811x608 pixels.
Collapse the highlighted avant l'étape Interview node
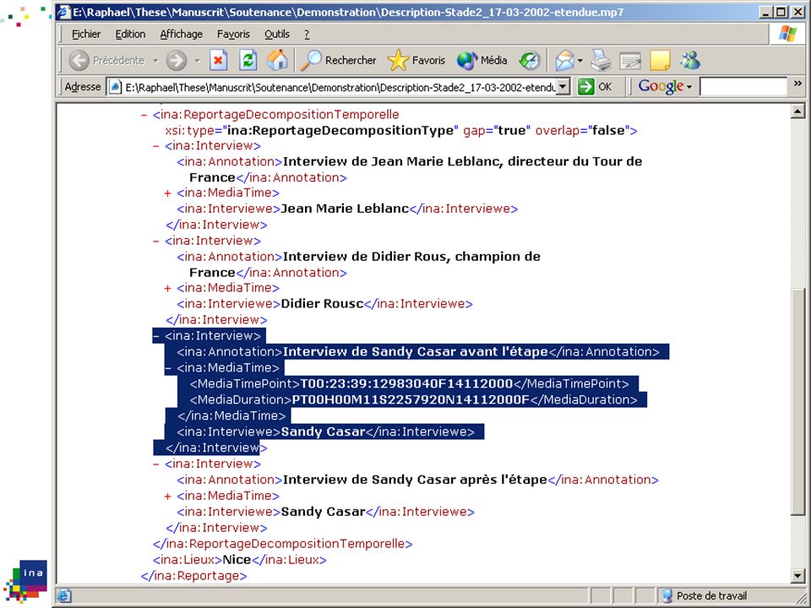coord(155,336)
